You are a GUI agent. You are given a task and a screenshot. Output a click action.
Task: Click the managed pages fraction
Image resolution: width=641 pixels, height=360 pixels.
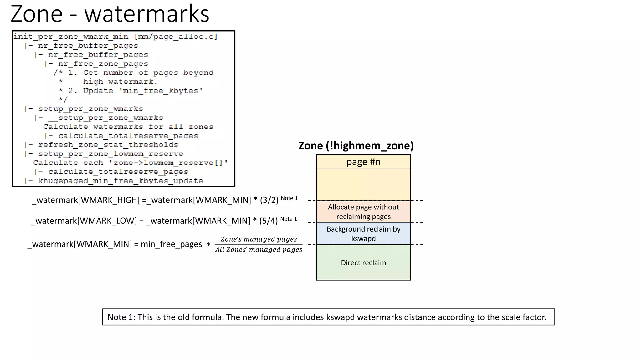pos(259,244)
